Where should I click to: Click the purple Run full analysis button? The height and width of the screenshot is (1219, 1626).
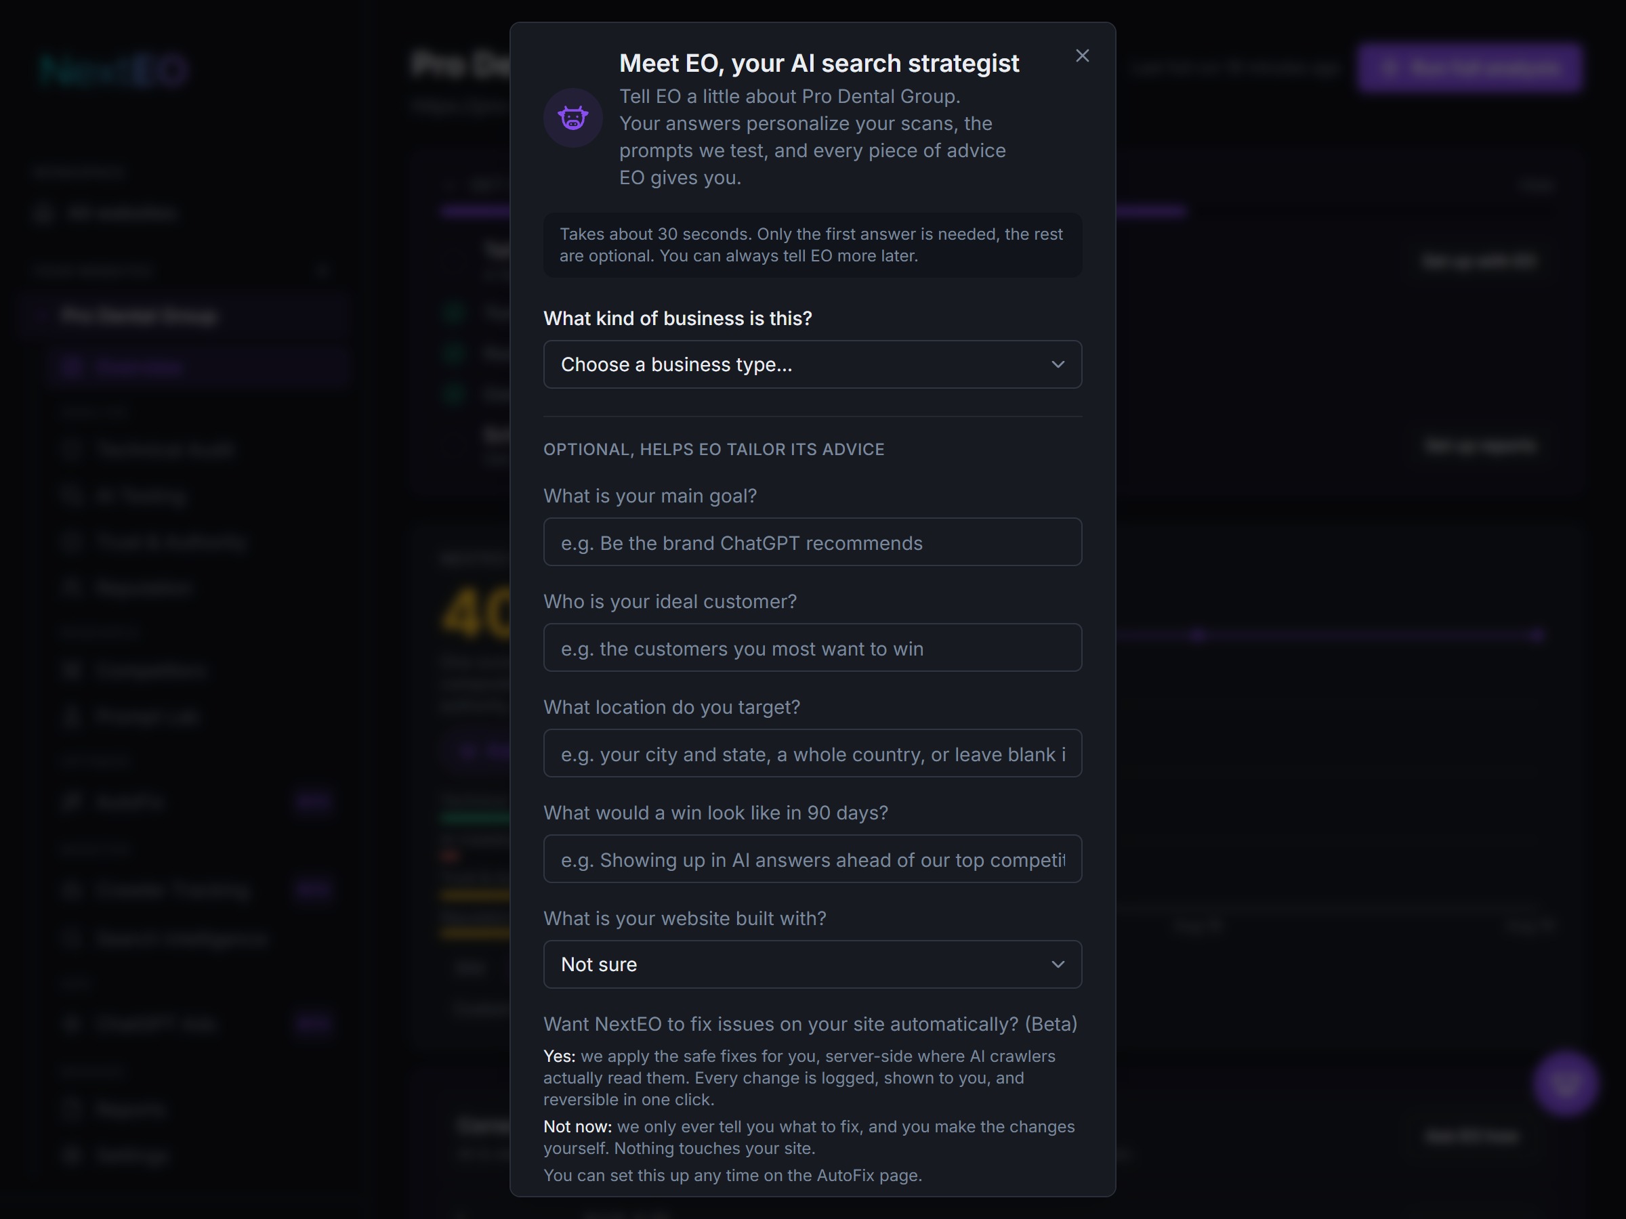(x=1469, y=68)
